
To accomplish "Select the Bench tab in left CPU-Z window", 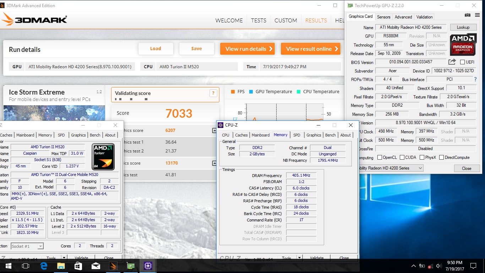I will point(95,135).
